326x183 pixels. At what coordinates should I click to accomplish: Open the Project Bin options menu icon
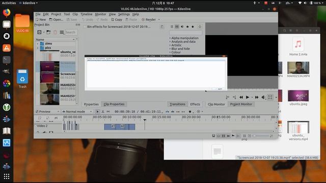62,32
